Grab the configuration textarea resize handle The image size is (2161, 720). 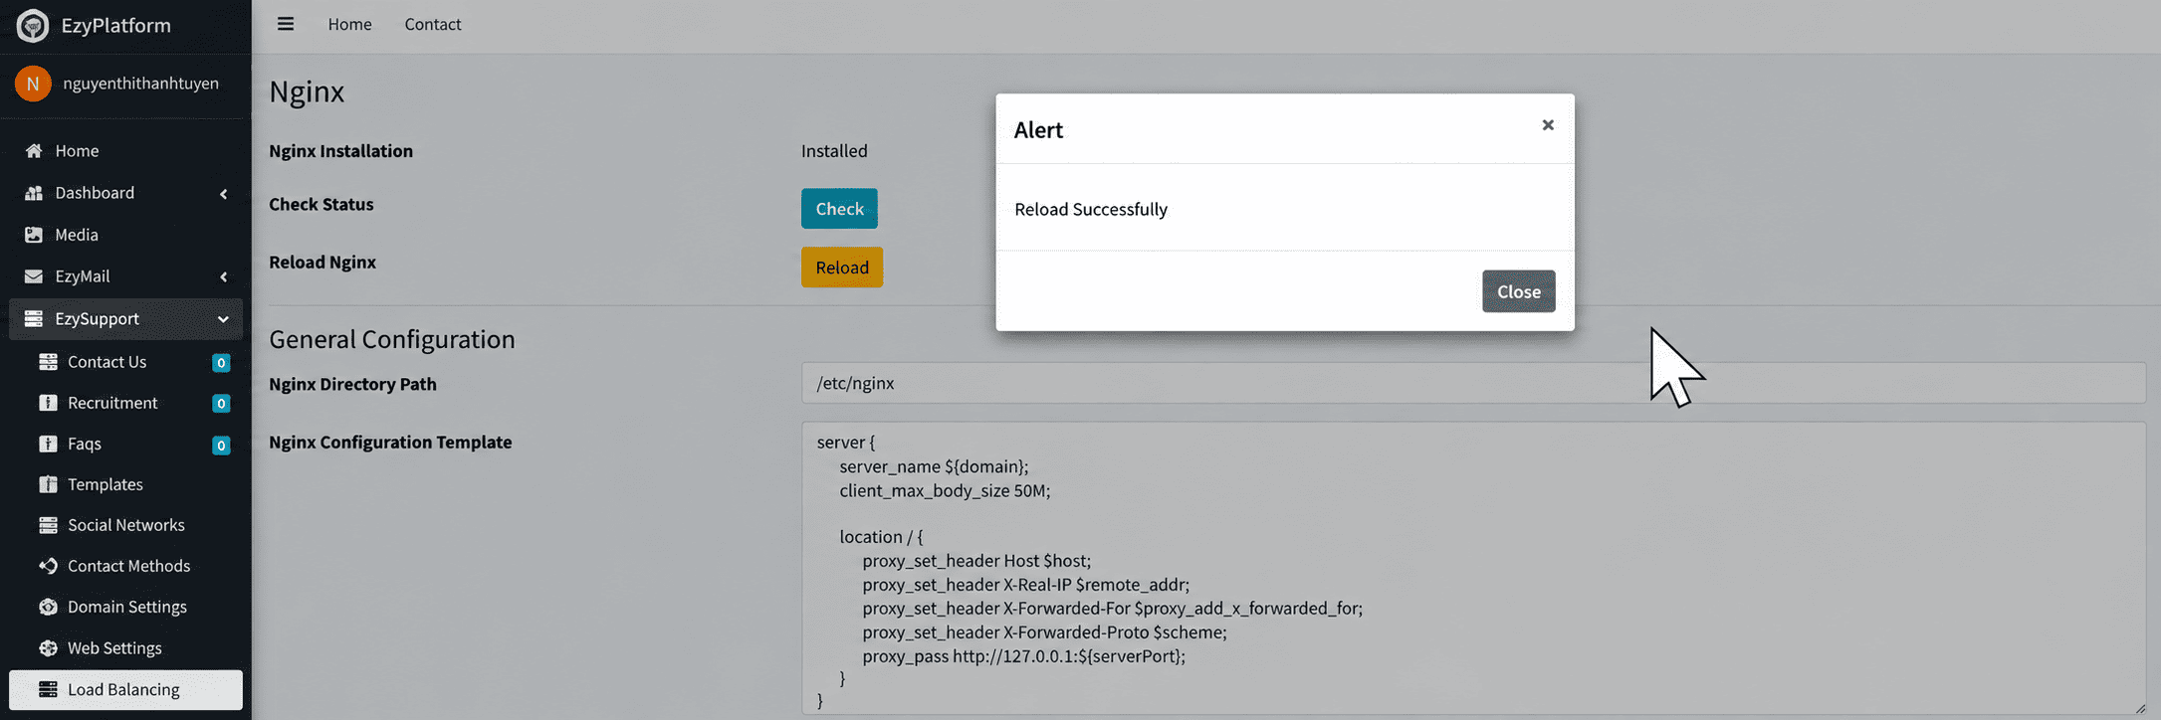point(2140,708)
